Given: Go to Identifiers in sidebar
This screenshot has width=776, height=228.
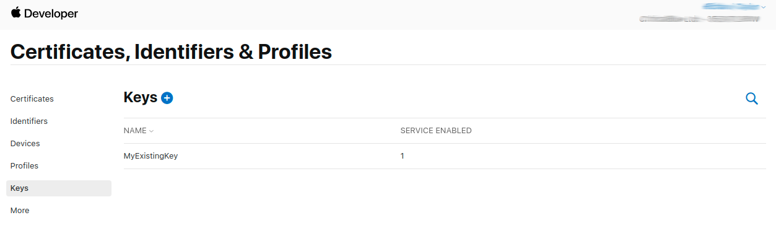Looking at the screenshot, I should point(29,121).
